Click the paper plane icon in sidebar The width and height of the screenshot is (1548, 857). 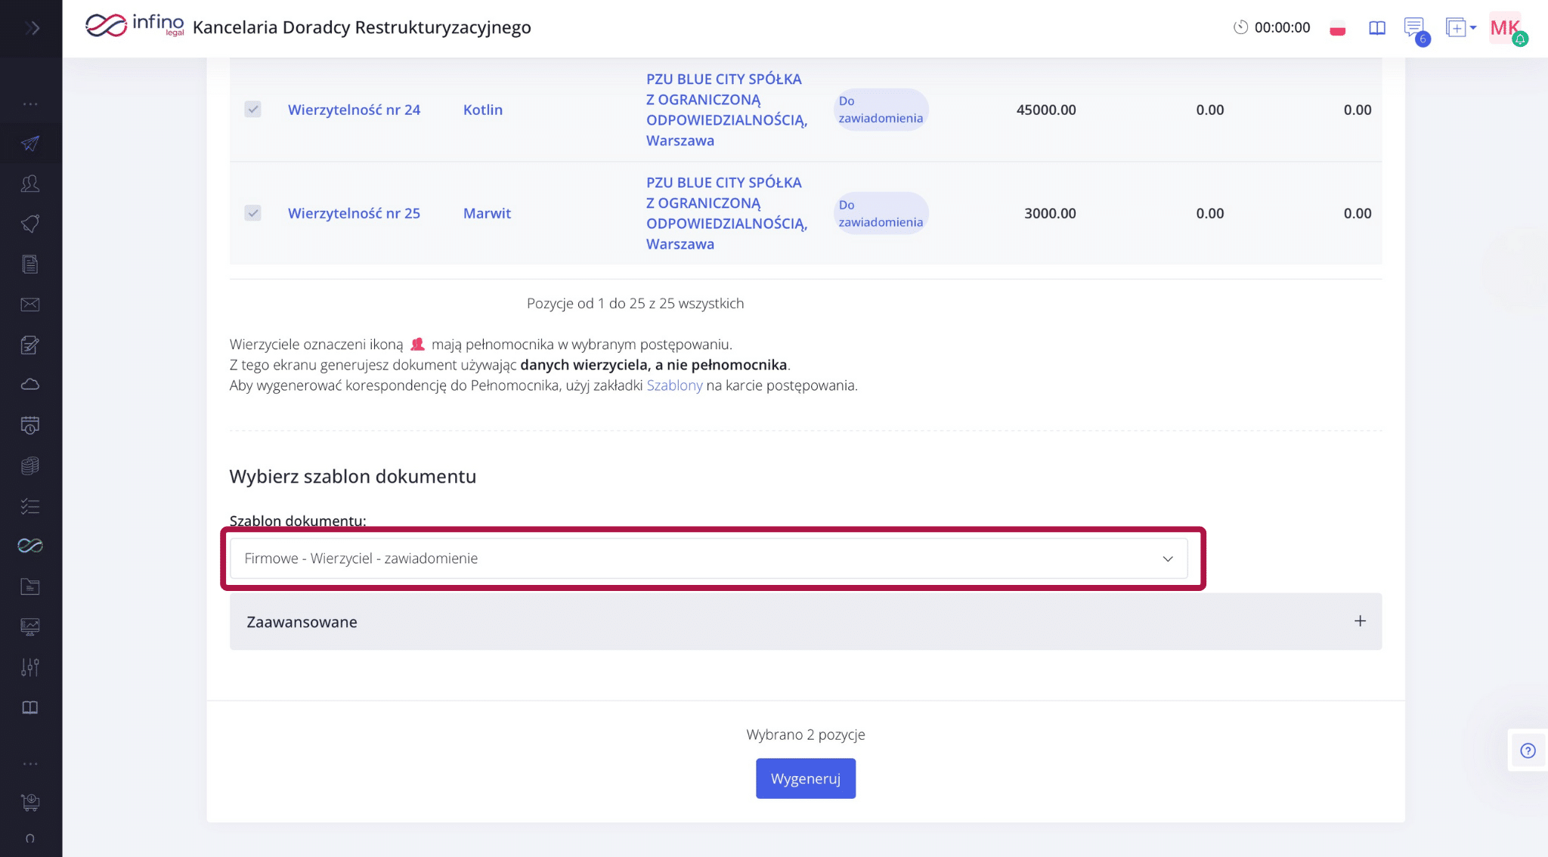click(x=30, y=144)
